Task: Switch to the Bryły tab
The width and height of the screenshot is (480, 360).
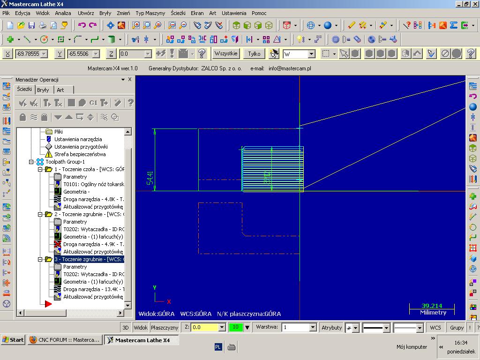Action: pos(43,90)
